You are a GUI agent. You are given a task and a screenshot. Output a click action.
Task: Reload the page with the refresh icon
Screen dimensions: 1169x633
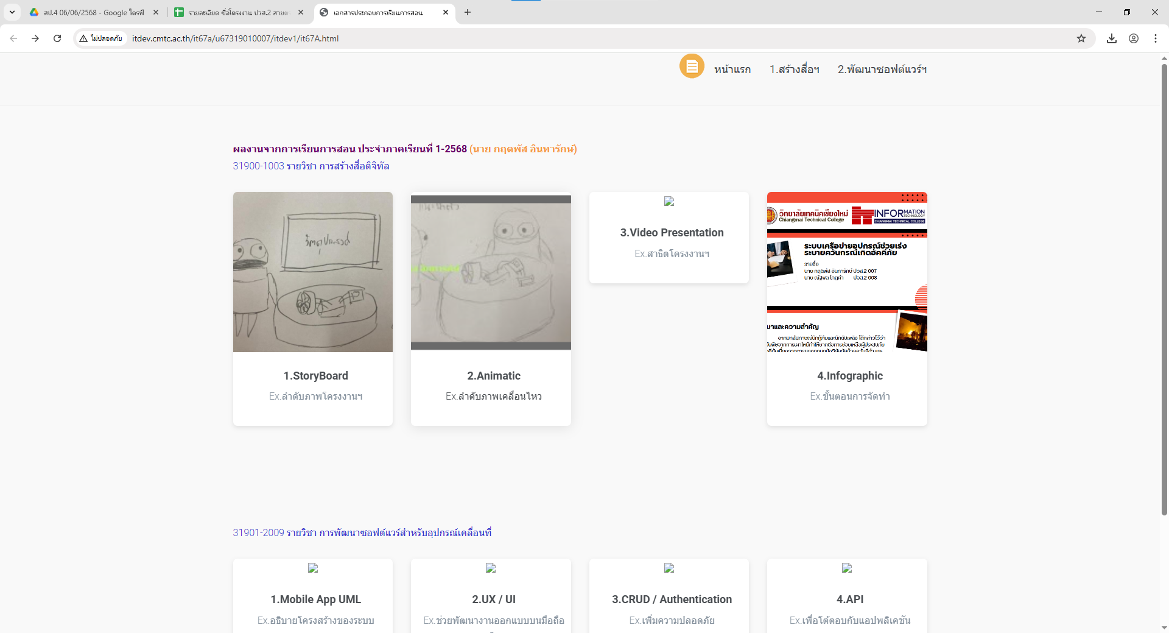click(x=57, y=38)
